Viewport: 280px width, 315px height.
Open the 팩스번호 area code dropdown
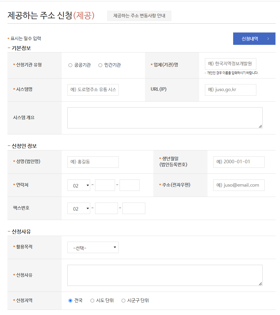click(79, 208)
